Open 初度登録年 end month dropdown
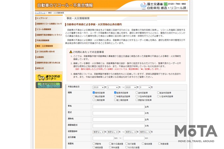Screen dimensions: 224x149 tap(145, 132)
